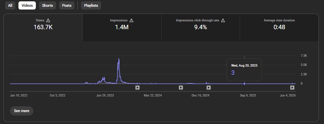Click the Jun 29, 2023 axis label
The width and height of the screenshot is (324, 124).
click(105, 95)
